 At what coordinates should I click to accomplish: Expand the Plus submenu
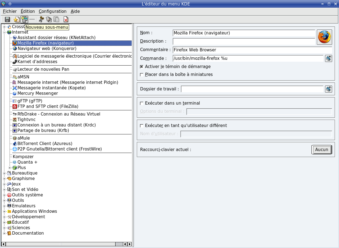10,167
